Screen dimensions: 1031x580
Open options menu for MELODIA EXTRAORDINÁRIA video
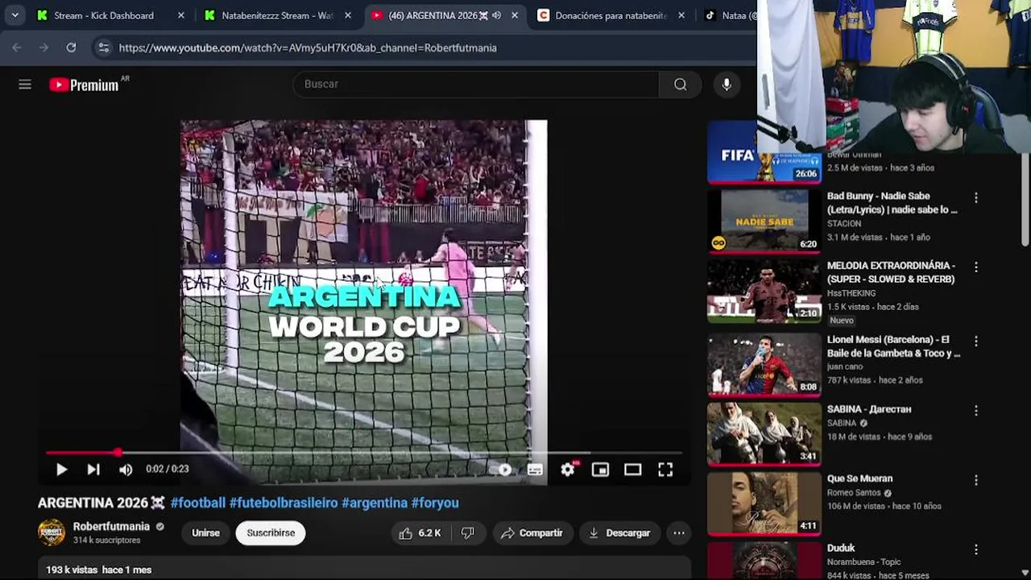[x=976, y=267]
